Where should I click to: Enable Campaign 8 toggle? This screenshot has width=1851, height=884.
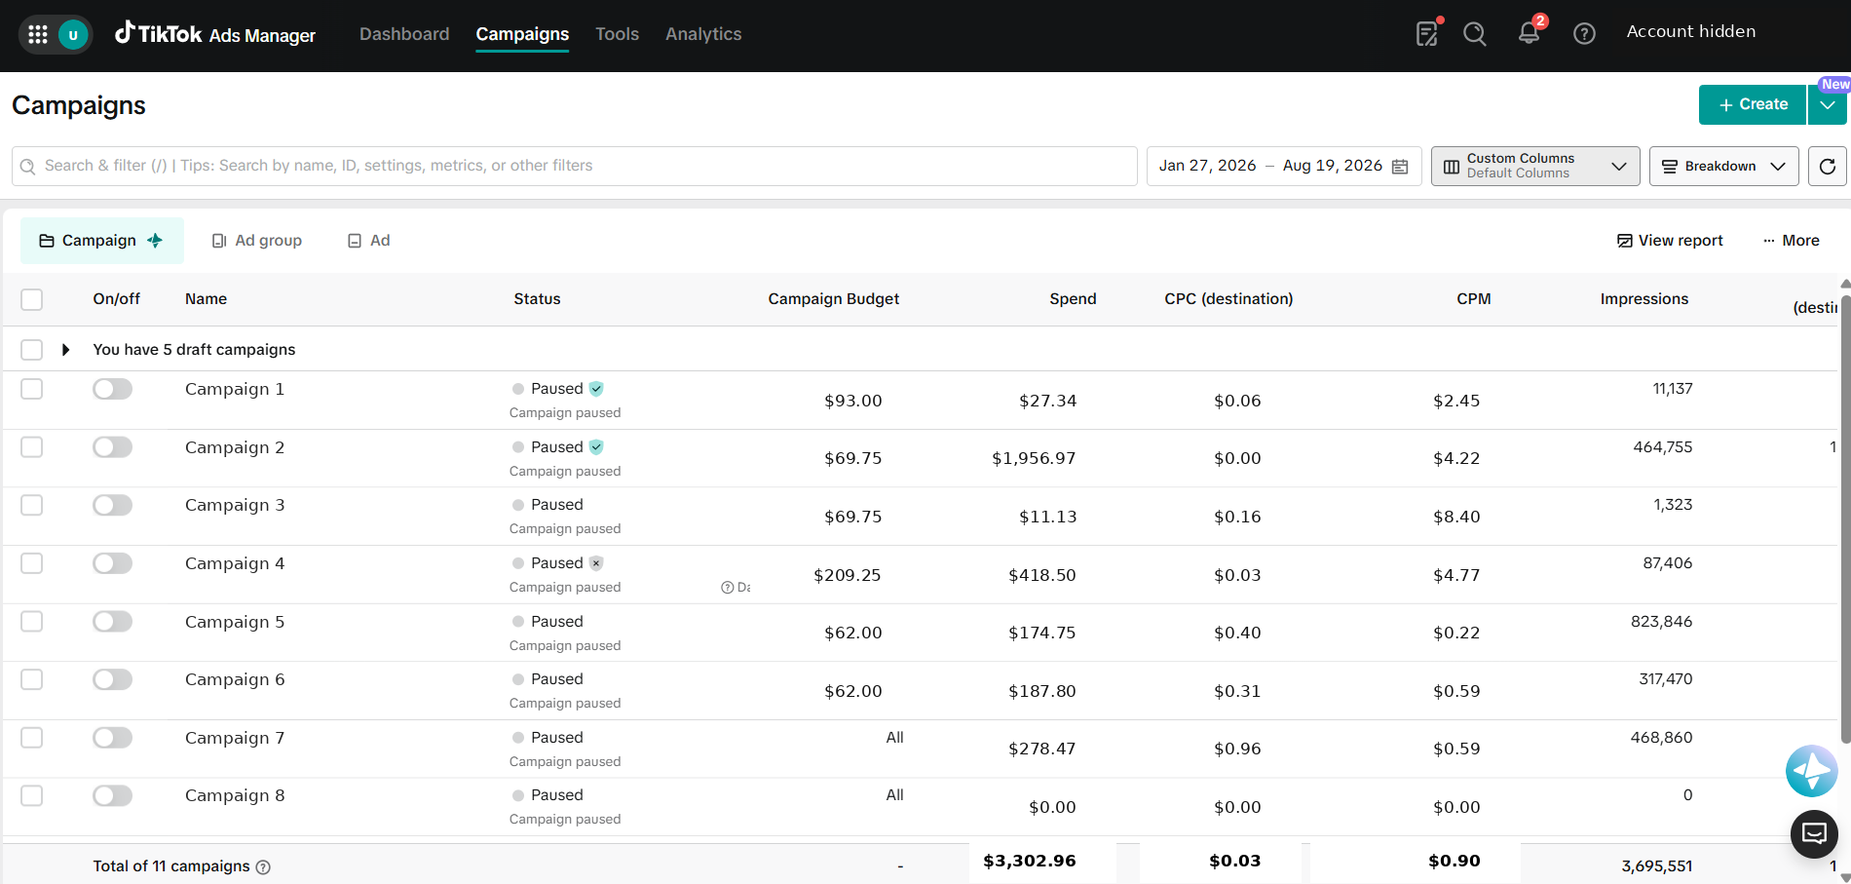point(112,796)
